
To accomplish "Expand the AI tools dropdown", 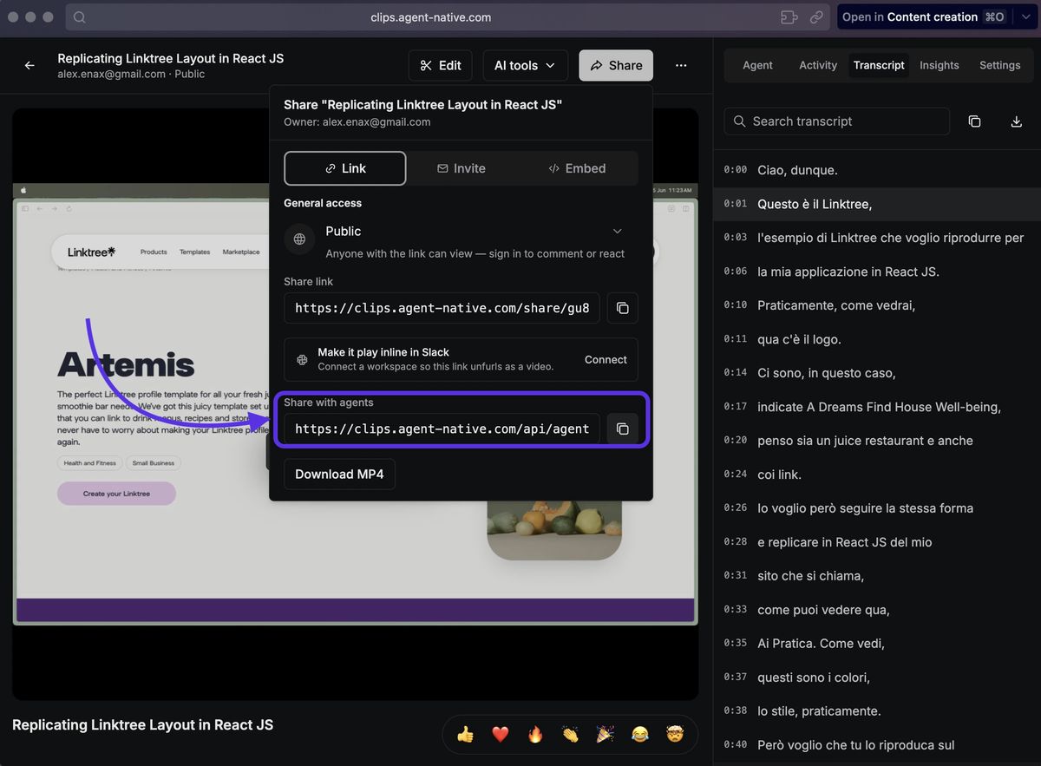I will tap(526, 66).
